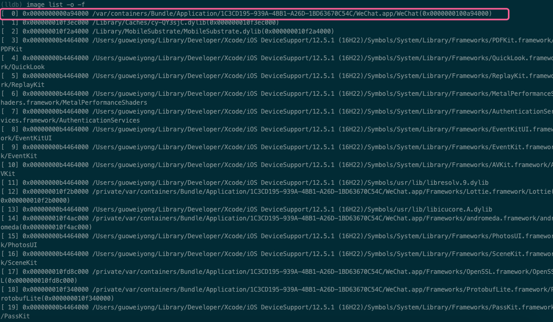Click the ProtobufLite.framework path in row 18
The image size is (553, 322).
323,290
